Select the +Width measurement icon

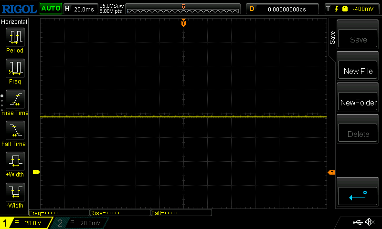(x=15, y=161)
